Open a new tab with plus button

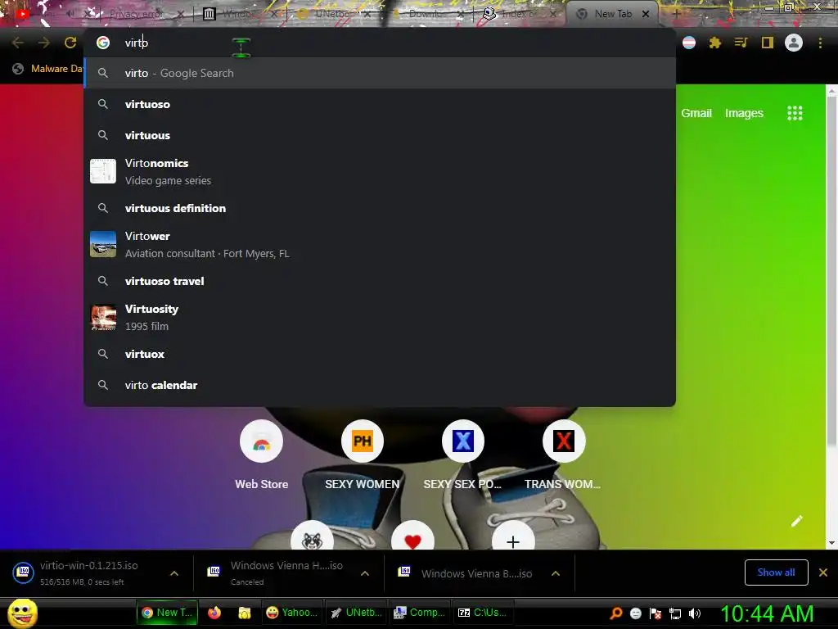pos(675,14)
